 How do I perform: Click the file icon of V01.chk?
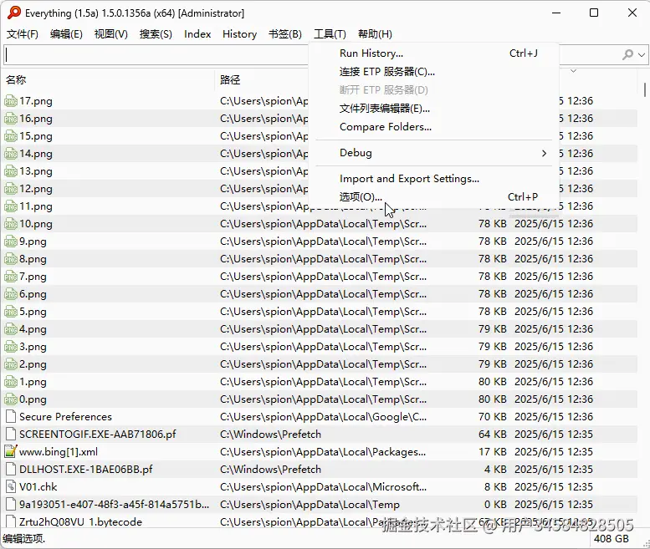coord(10,487)
